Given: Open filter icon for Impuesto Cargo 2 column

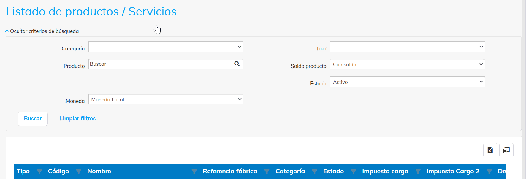Looking at the screenshot, I should pyautogui.click(x=489, y=171).
